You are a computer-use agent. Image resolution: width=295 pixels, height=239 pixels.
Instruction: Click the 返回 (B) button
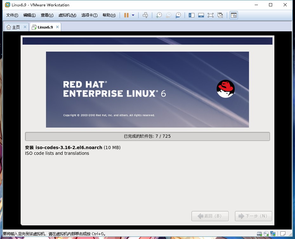pyautogui.click(x=210, y=216)
